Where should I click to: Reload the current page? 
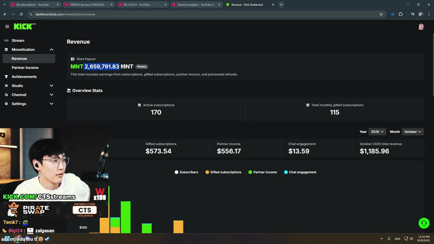click(21, 14)
